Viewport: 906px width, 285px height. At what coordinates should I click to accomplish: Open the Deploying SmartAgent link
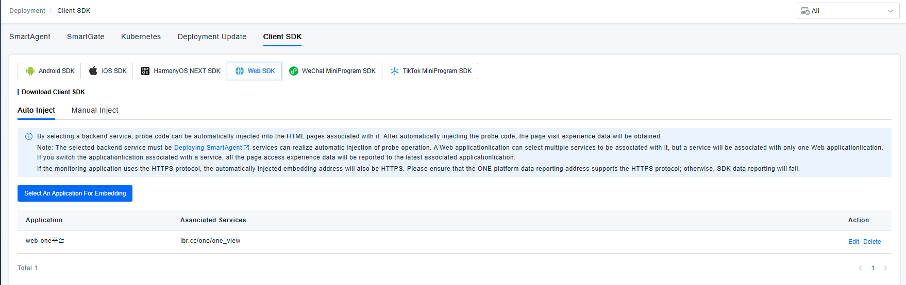tap(208, 148)
